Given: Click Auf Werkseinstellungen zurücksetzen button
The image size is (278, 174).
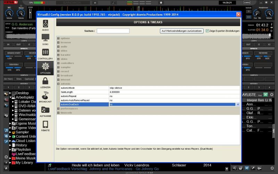Looking at the screenshot, I should pos(182,31).
